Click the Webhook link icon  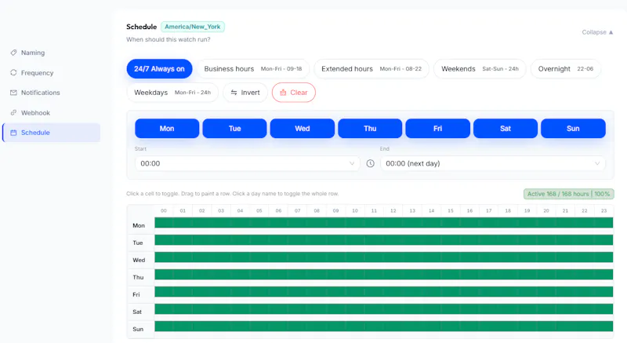point(13,112)
